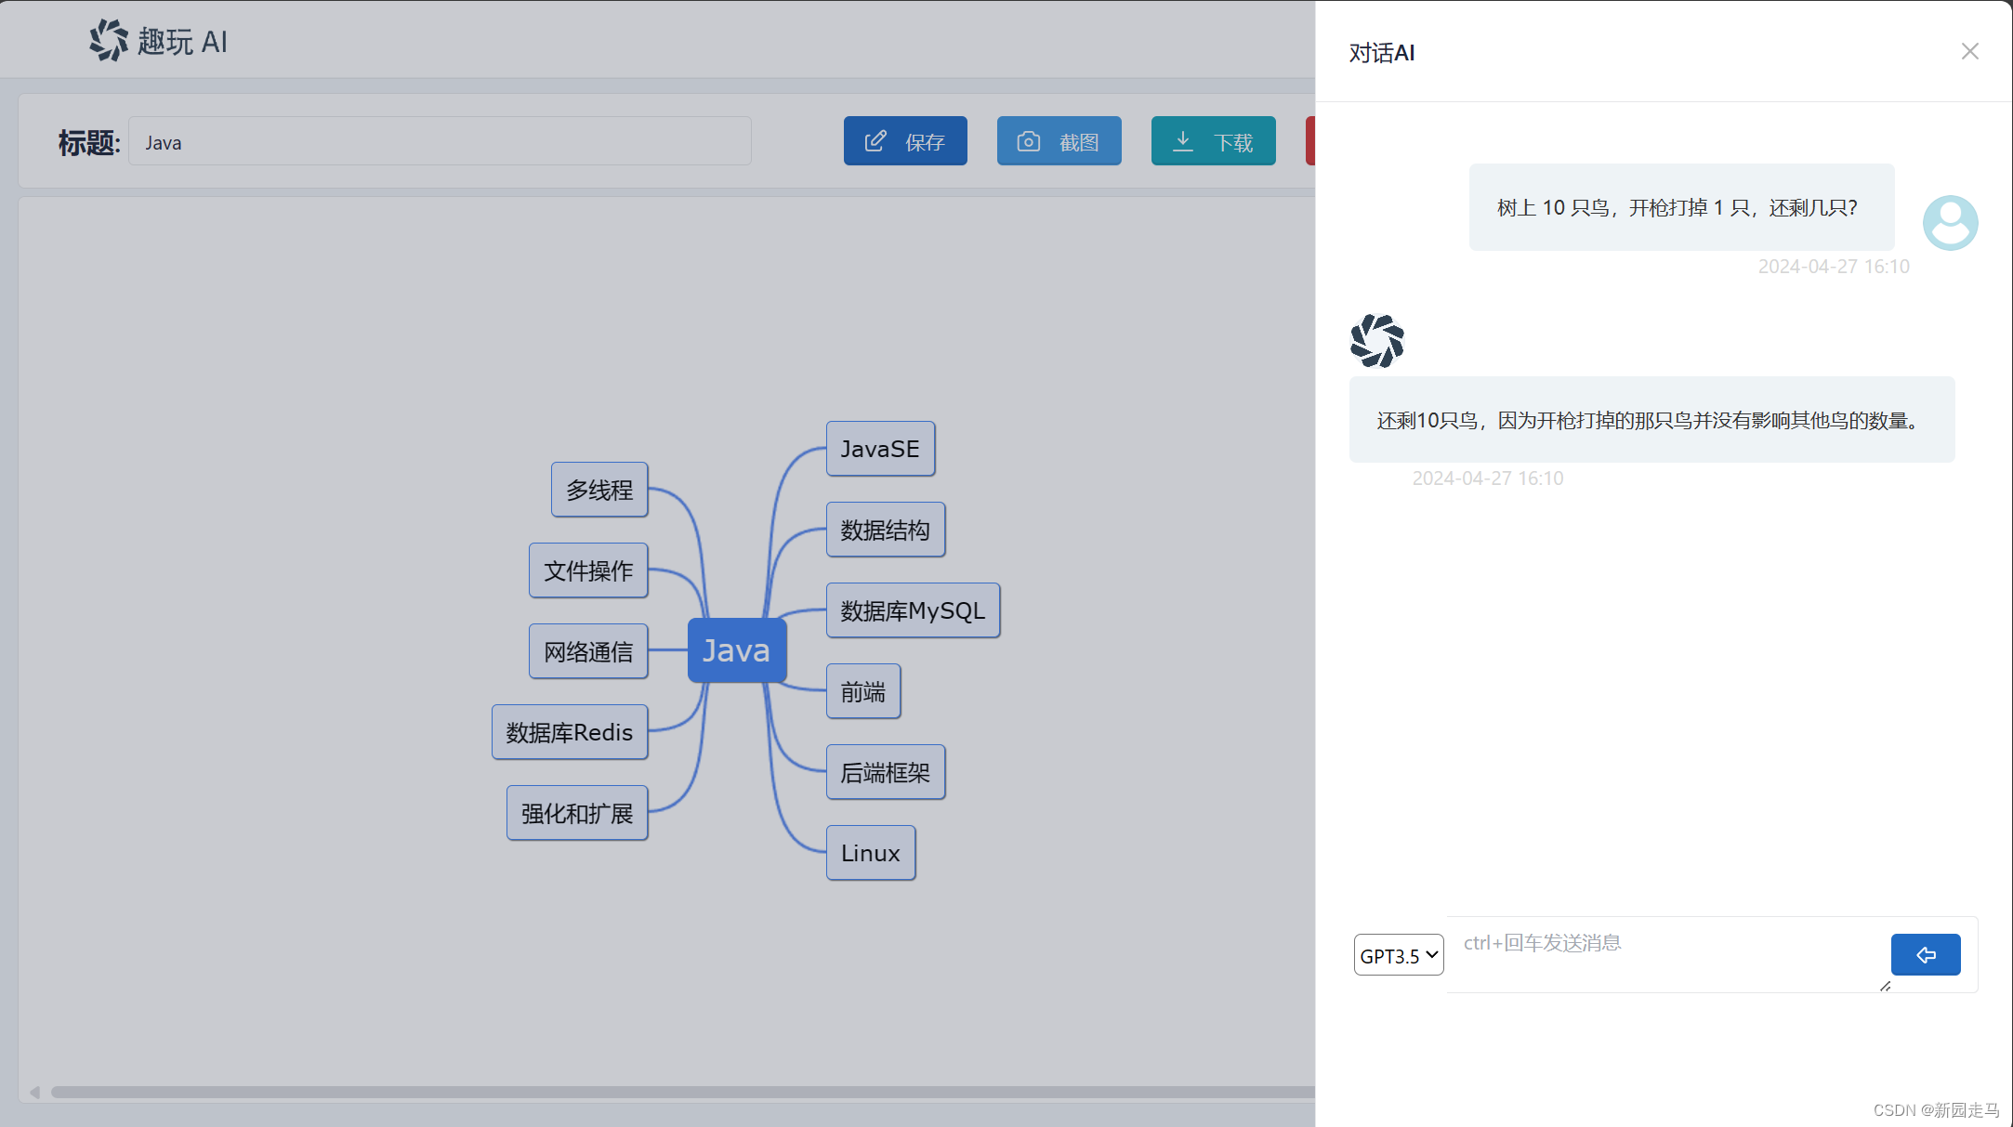The width and height of the screenshot is (2013, 1127).
Task: Click the 数据库Redis mind map node
Action: tap(569, 732)
